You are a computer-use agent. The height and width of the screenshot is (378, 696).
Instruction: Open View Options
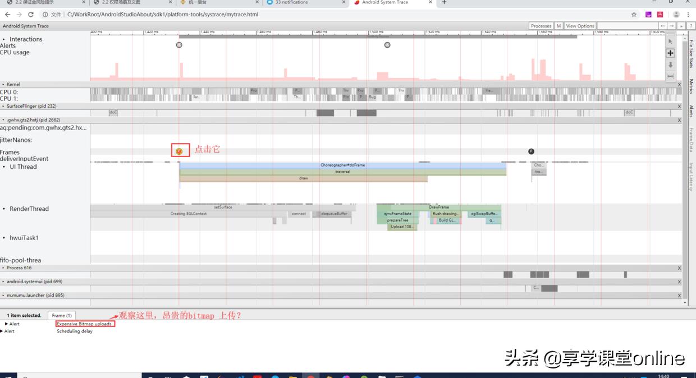pyautogui.click(x=580, y=26)
